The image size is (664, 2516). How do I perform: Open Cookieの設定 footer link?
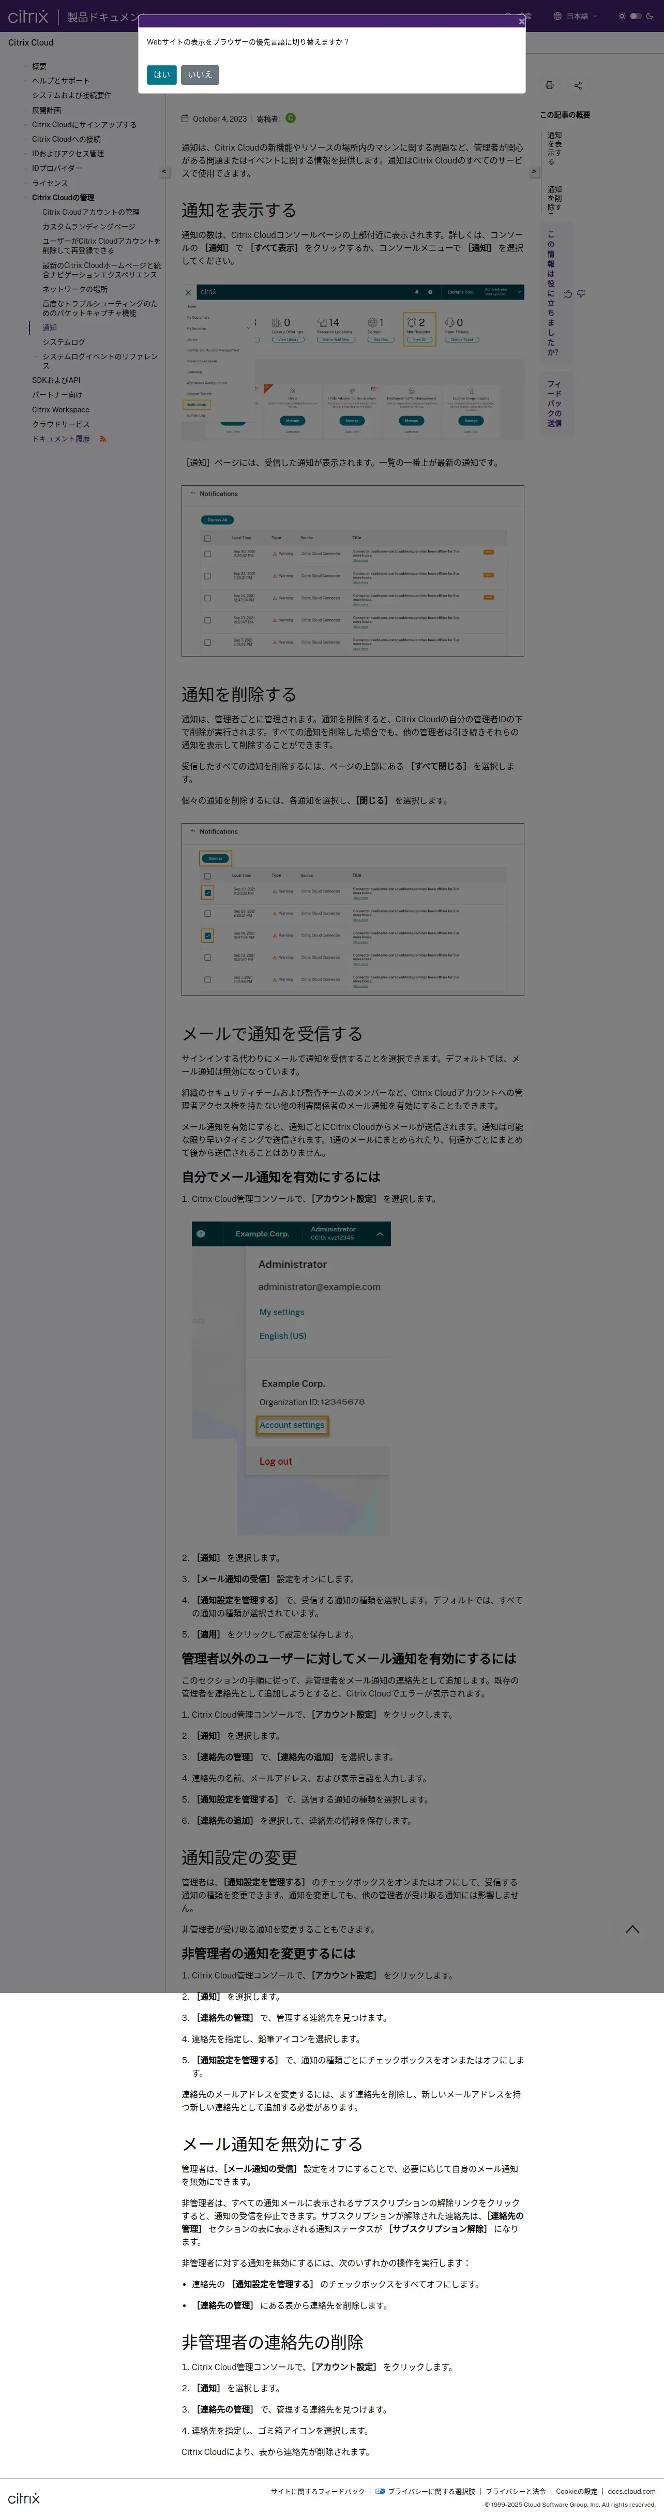(x=576, y=2492)
